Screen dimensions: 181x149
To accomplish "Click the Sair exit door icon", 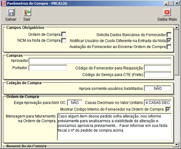I will [x=27, y=12].
